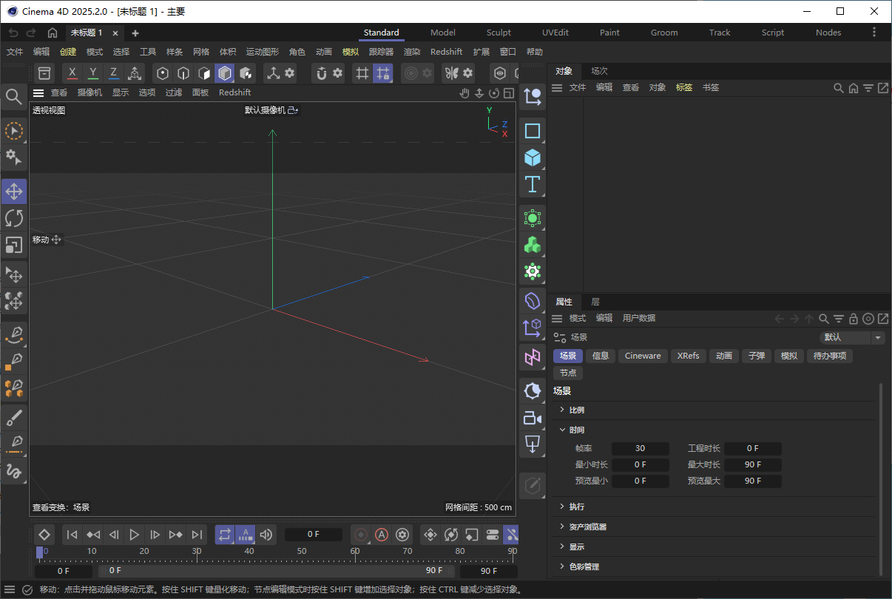892x599 pixels.
Task: Add a Text spline object
Action: (x=533, y=184)
